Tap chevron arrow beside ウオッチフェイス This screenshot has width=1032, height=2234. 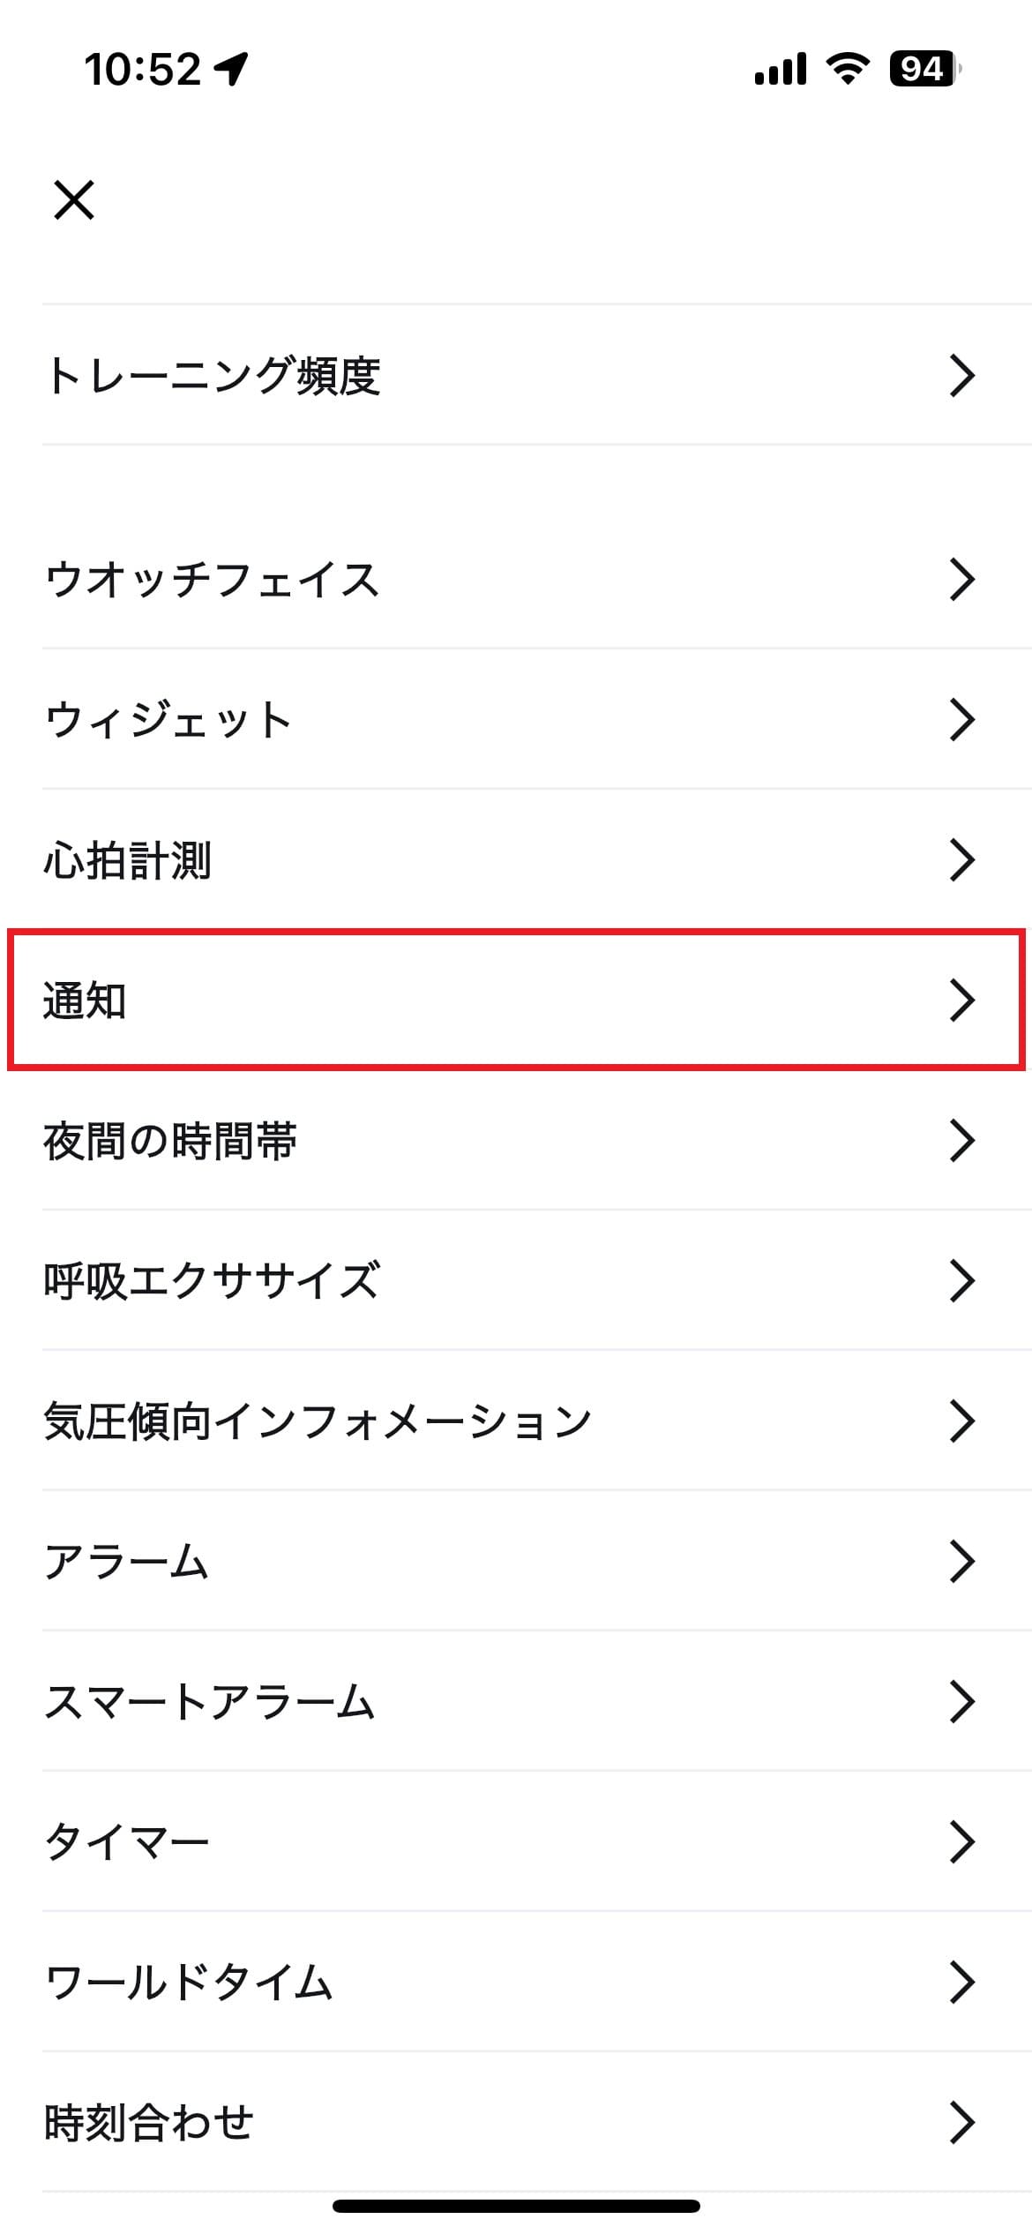[961, 580]
